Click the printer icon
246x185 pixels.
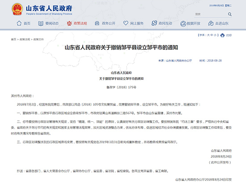click(222, 35)
